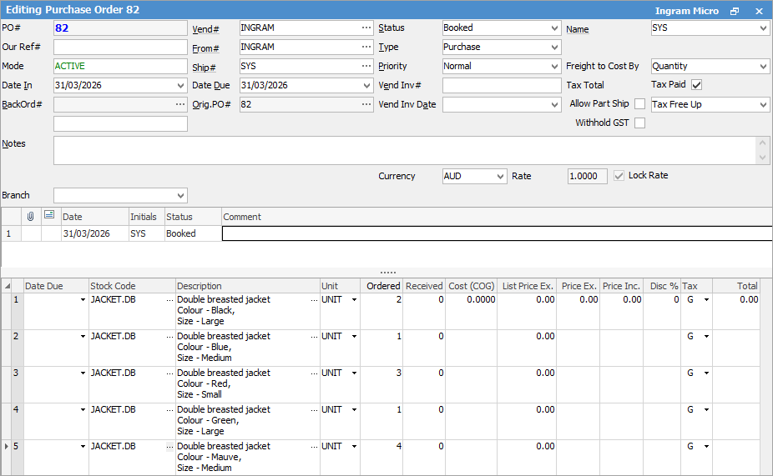Untick the Tax Paid checkbox

(x=696, y=84)
